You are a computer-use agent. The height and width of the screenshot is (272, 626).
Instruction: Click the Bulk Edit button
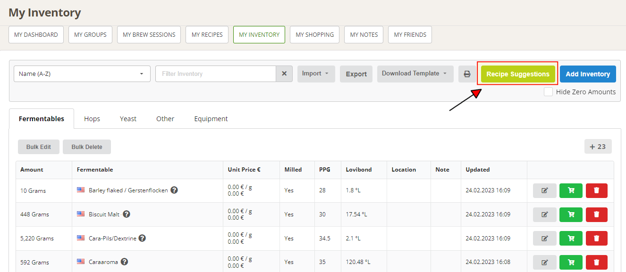pyautogui.click(x=39, y=147)
